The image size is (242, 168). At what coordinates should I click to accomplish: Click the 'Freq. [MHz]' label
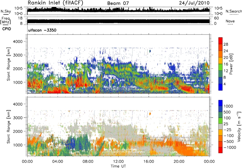5,20
